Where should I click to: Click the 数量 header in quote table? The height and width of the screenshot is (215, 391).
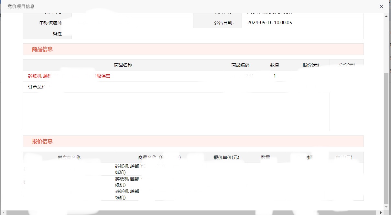coord(265,157)
